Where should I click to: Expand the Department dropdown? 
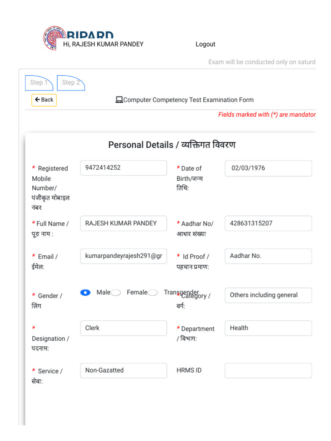268,328
